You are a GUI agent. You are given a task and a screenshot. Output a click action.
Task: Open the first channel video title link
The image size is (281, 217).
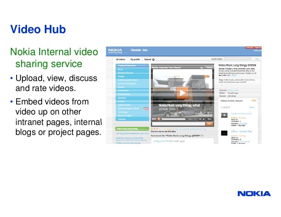(241, 114)
